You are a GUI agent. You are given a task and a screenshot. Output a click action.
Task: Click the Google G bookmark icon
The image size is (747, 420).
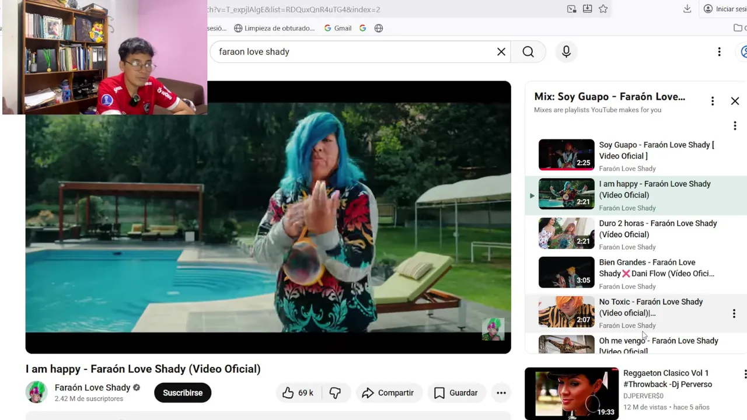362,28
